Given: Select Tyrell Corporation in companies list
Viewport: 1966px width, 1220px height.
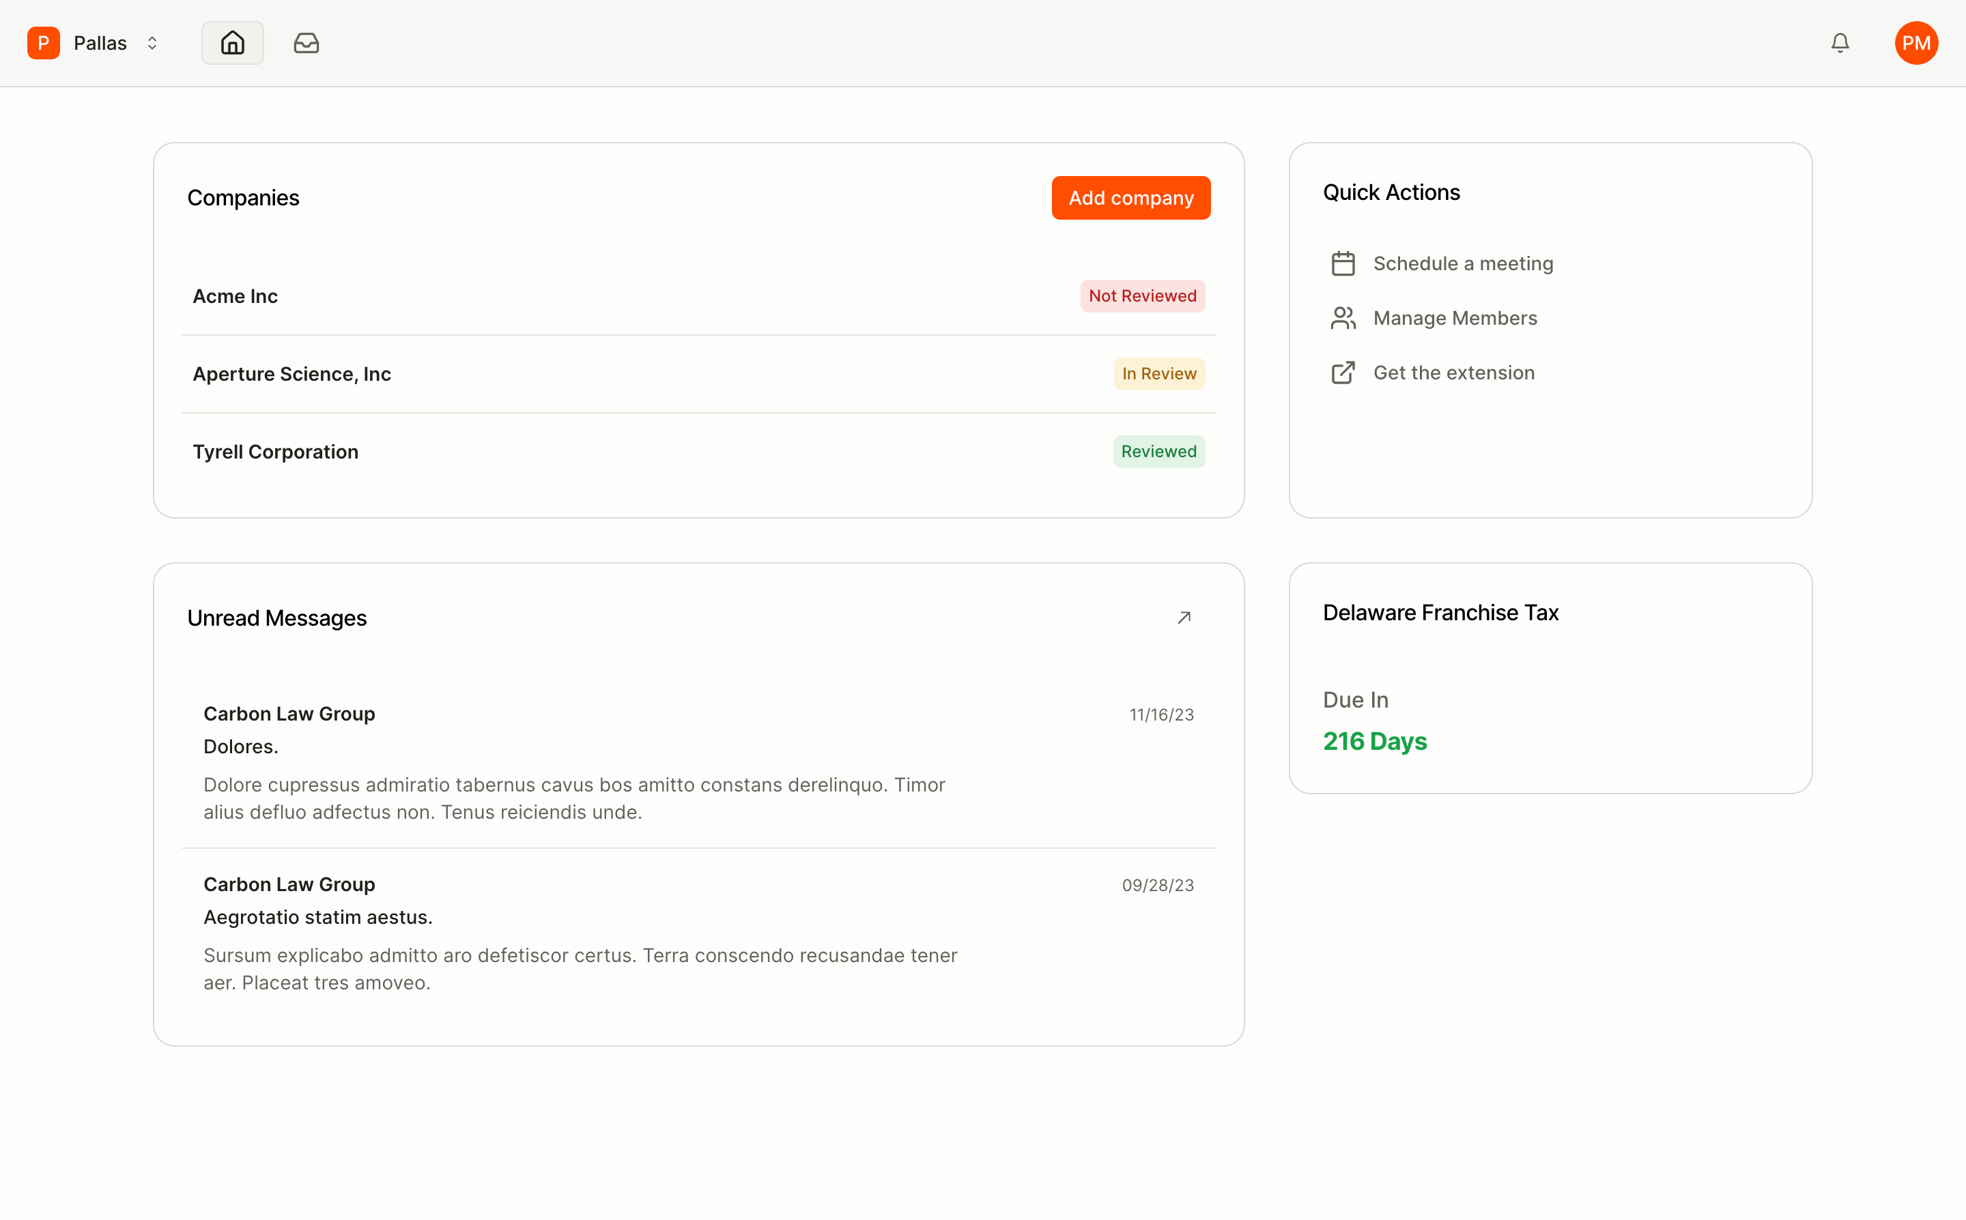Looking at the screenshot, I should [x=276, y=452].
